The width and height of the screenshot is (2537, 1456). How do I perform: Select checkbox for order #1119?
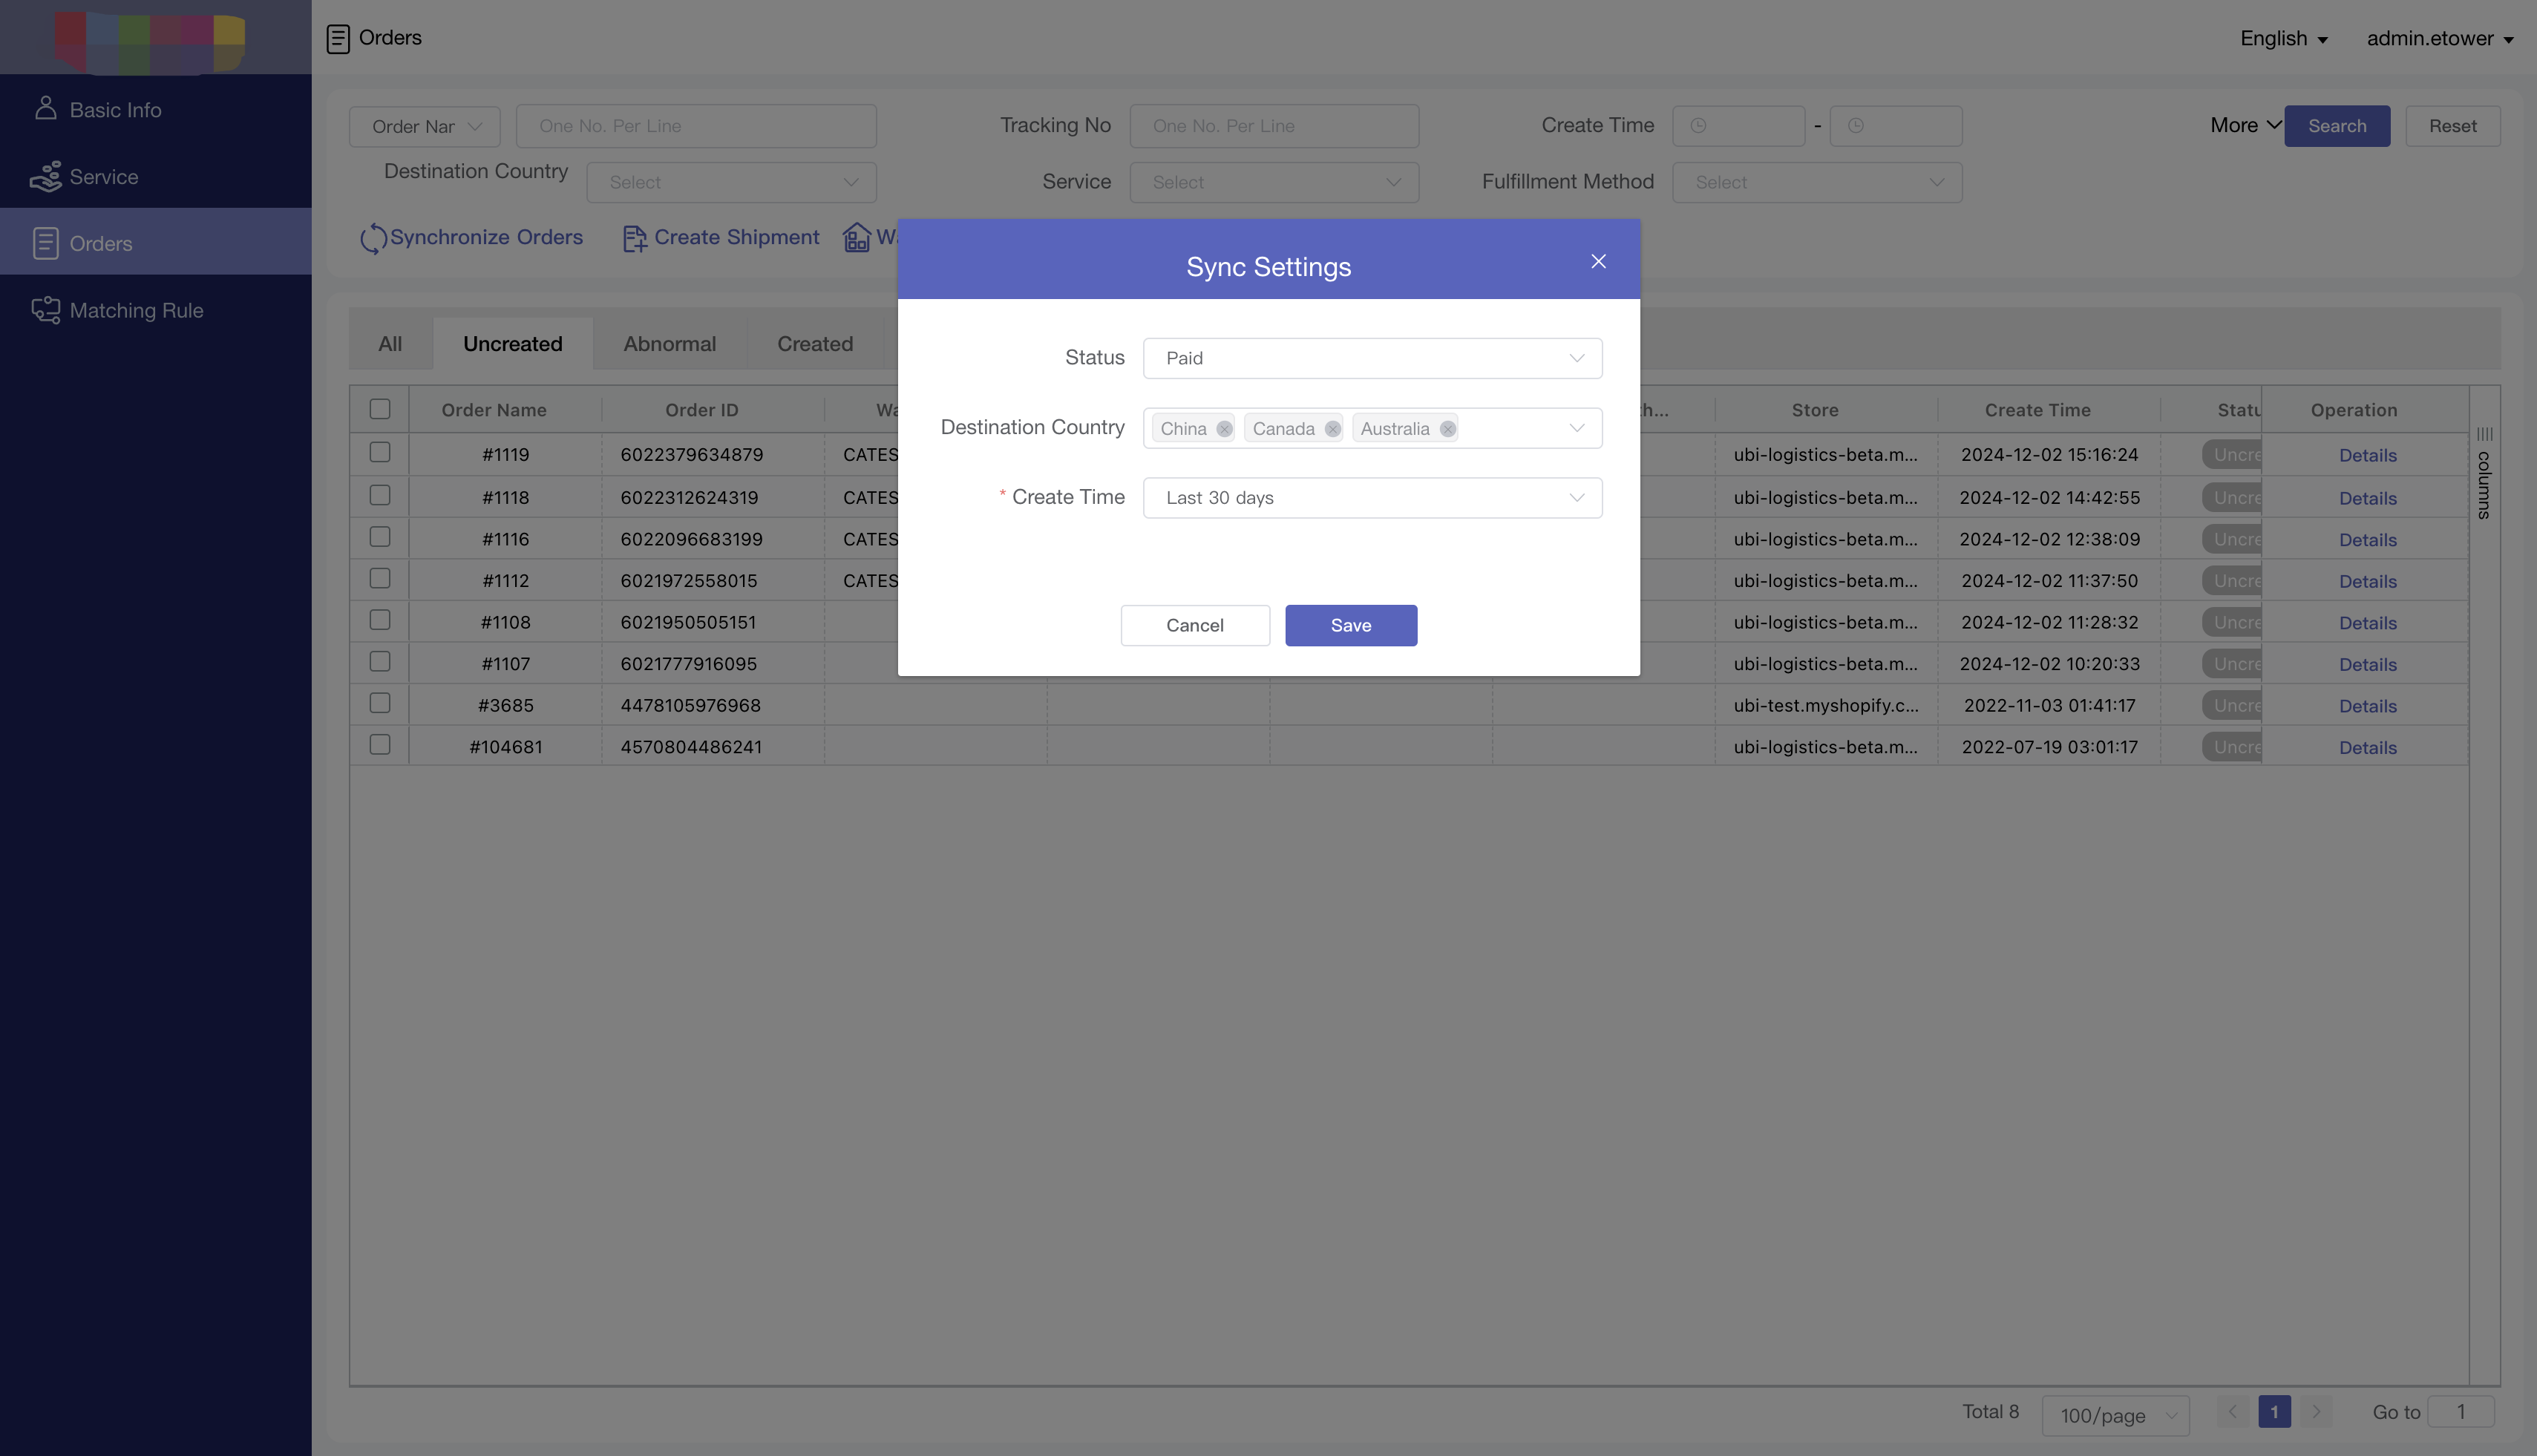pos(380,452)
